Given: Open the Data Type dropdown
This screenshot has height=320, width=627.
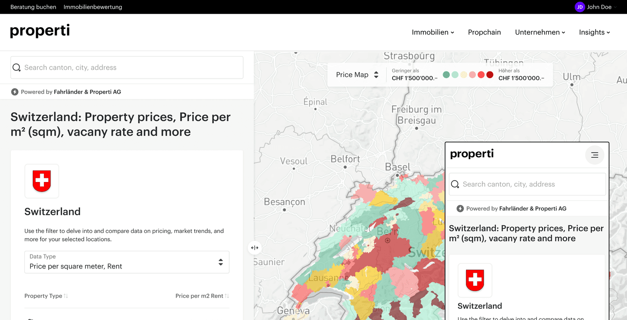Looking at the screenshot, I should coord(127,262).
